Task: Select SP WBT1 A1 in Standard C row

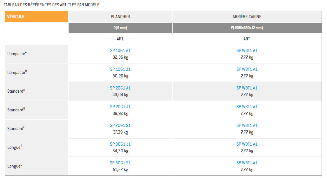Action: (x=247, y=125)
